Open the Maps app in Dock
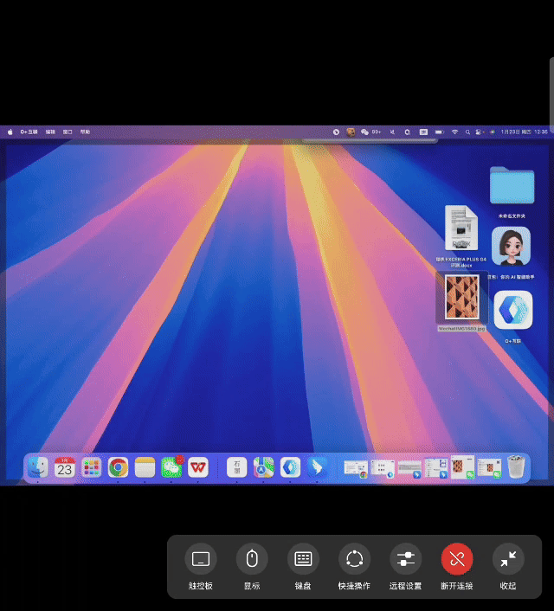The height and width of the screenshot is (611, 554). (x=263, y=466)
